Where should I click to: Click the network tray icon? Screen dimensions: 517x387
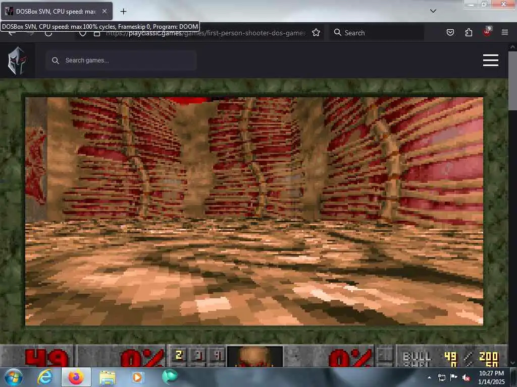pyautogui.click(x=442, y=377)
